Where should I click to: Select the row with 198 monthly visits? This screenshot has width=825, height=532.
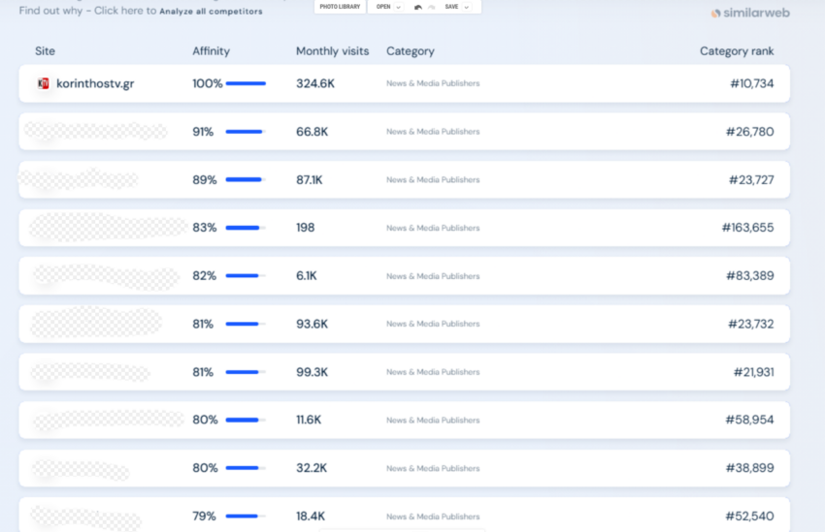[x=404, y=228]
